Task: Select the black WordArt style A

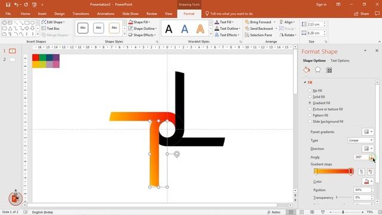Action: tap(168, 29)
